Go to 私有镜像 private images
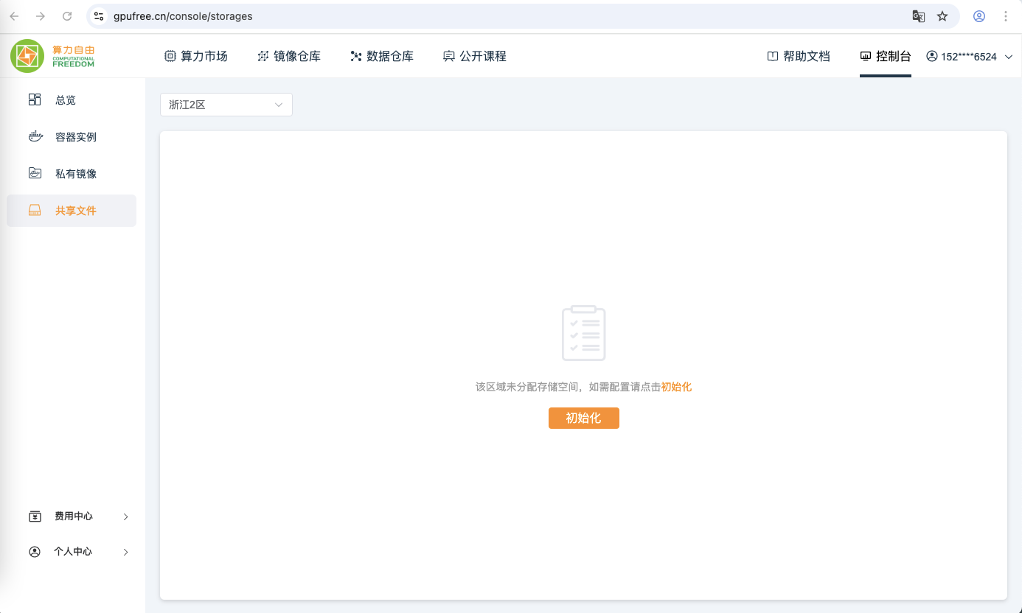Viewport: 1022px width, 613px height. pyautogui.click(x=75, y=174)
